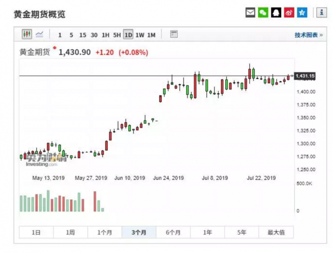
Task: Share chart on WeChat icon
Action: click(x=263, y=12)
